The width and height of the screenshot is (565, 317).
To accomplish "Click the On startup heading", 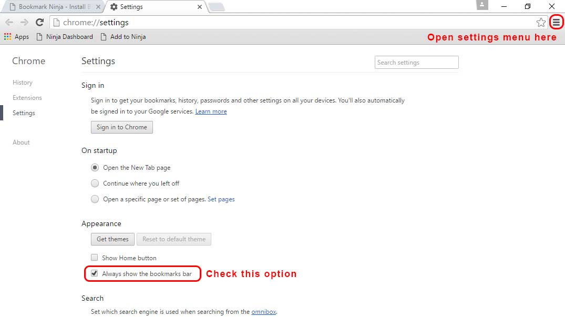I will [x=99, y=150].
